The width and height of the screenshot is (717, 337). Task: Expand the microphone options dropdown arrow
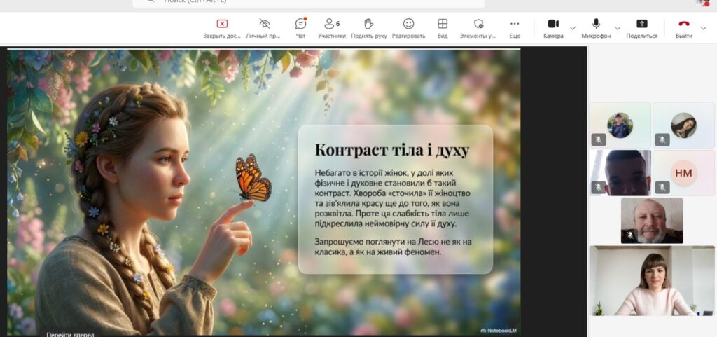[619, 28]
